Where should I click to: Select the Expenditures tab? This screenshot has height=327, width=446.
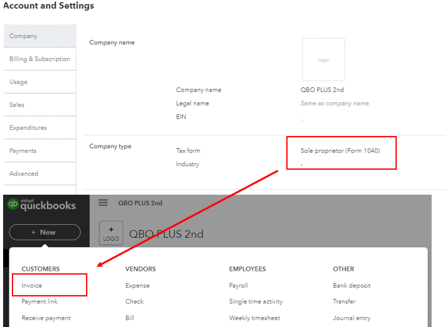pyautogui.click(x=40, y=128)
